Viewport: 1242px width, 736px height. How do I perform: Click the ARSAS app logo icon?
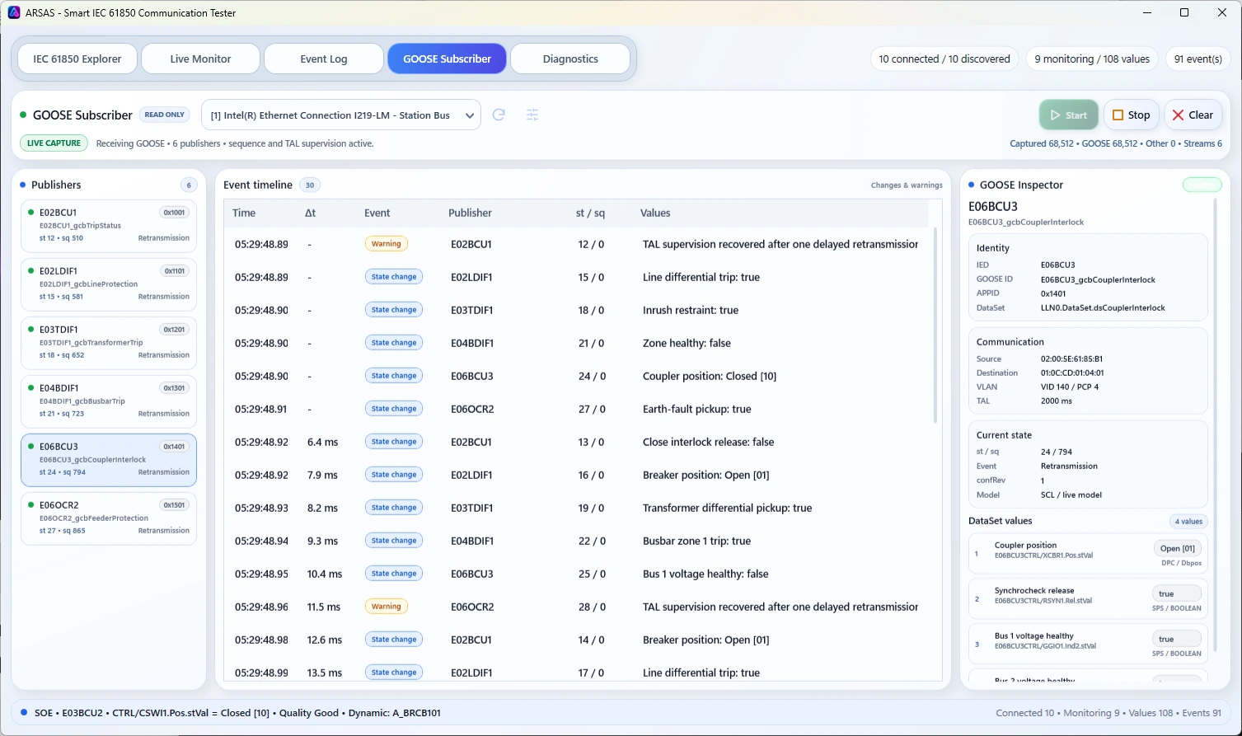(x=14, y=12)
